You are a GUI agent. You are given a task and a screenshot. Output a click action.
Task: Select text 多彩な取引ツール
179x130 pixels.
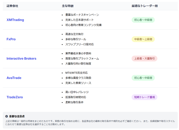click(x=76, y=39)
